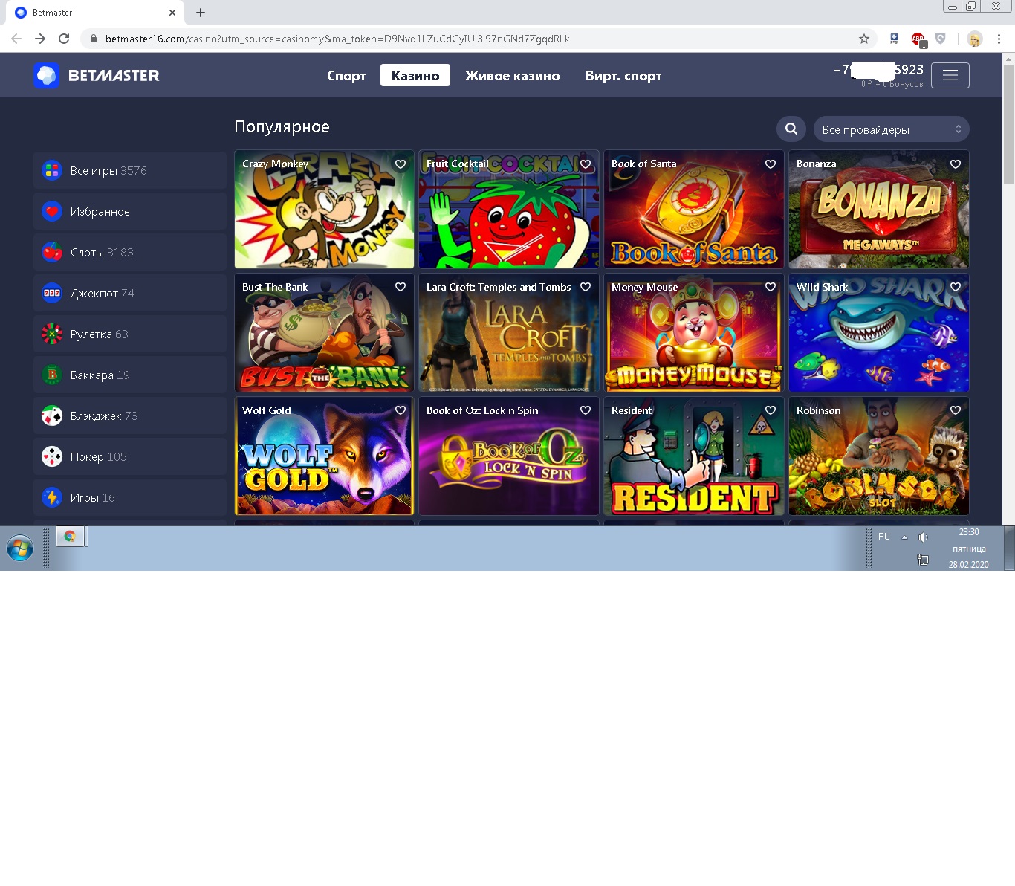
Task: View site information via lock icon
Action: tap(94, 39)
